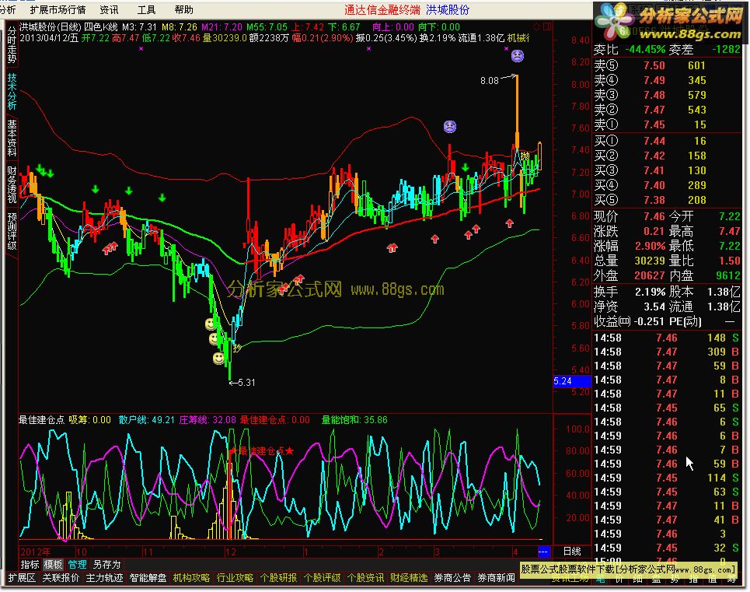Open the 主力轨迹 bottom tab
This screenshot has height=592, width=750.
104,578
